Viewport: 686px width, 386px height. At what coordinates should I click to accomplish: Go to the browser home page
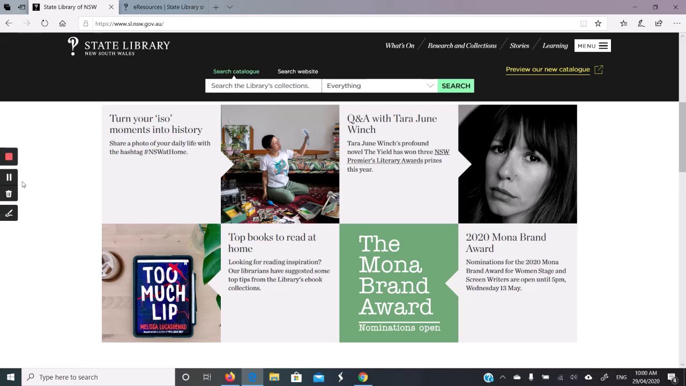[63, 24]
